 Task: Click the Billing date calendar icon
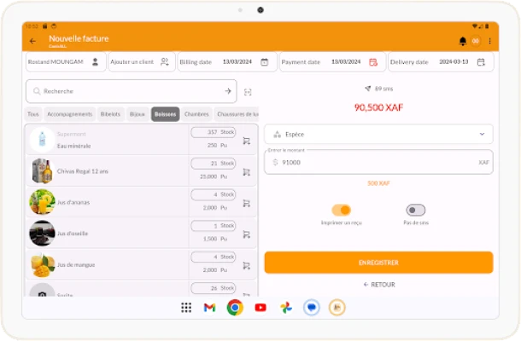(265, 62)
